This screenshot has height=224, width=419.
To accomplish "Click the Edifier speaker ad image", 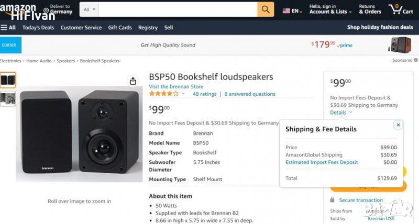I will coord(400,45).
